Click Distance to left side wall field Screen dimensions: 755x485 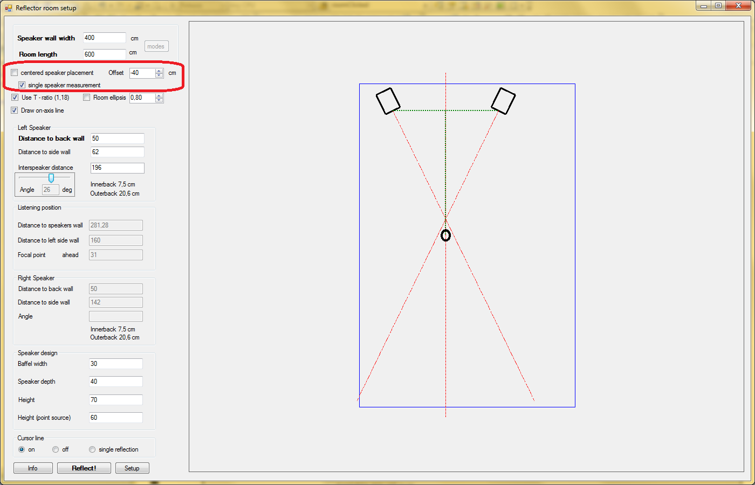coord(116,240)
